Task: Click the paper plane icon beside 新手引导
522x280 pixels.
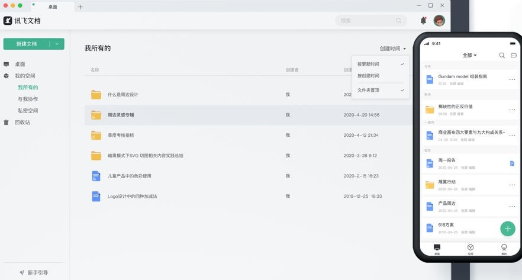Action: coord(22,273)
